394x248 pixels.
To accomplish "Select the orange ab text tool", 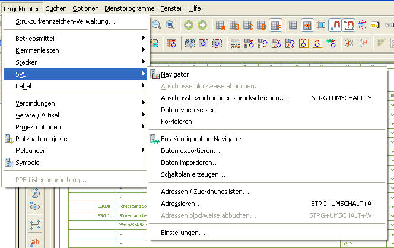I will 35,242.
